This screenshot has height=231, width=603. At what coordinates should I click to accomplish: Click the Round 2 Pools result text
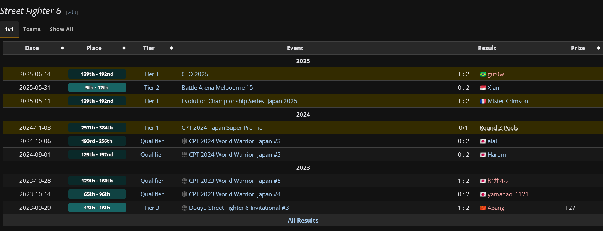pos(499,128)
